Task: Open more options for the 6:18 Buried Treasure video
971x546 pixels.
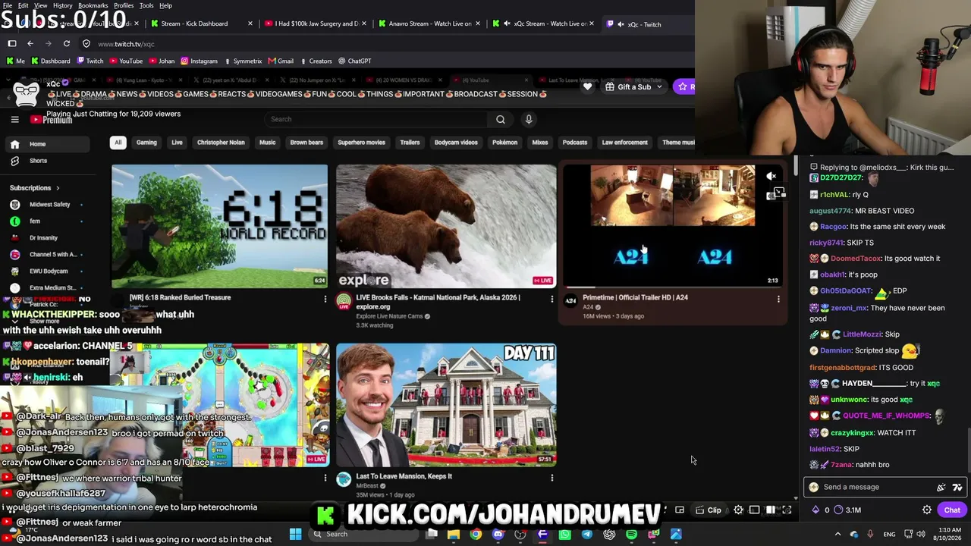Action: (325, 300)
